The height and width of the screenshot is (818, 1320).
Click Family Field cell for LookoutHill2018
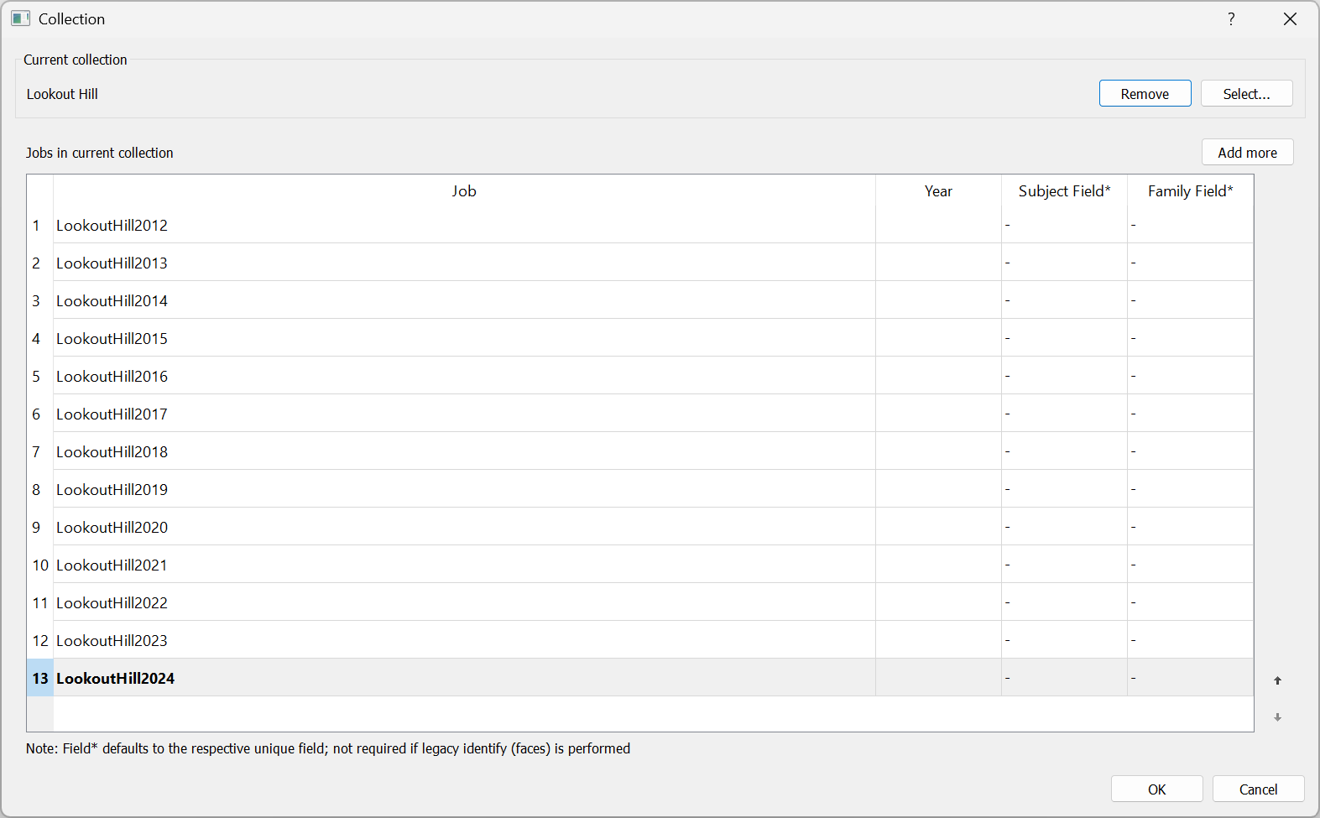click(x=1190, y=451)
